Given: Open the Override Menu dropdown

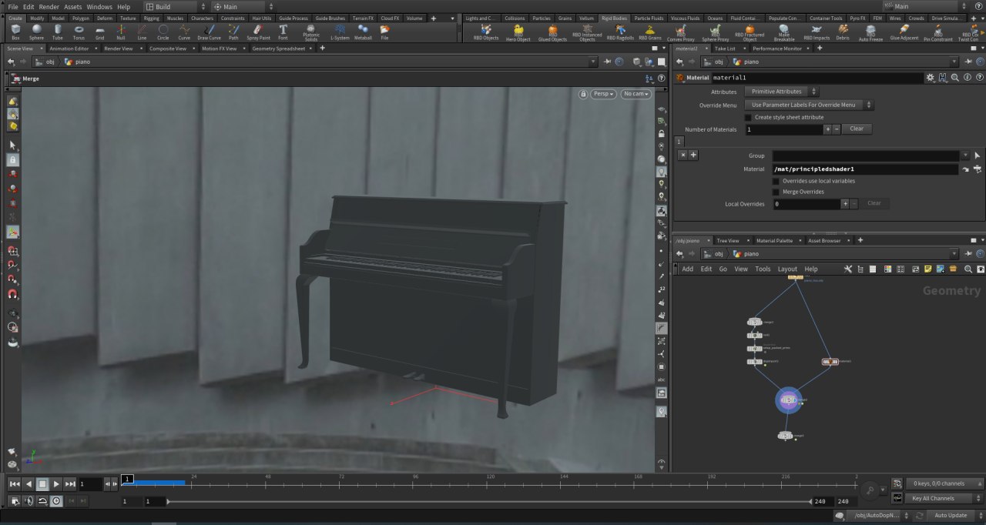Looking at the screenshot, I should coord(809,105).
